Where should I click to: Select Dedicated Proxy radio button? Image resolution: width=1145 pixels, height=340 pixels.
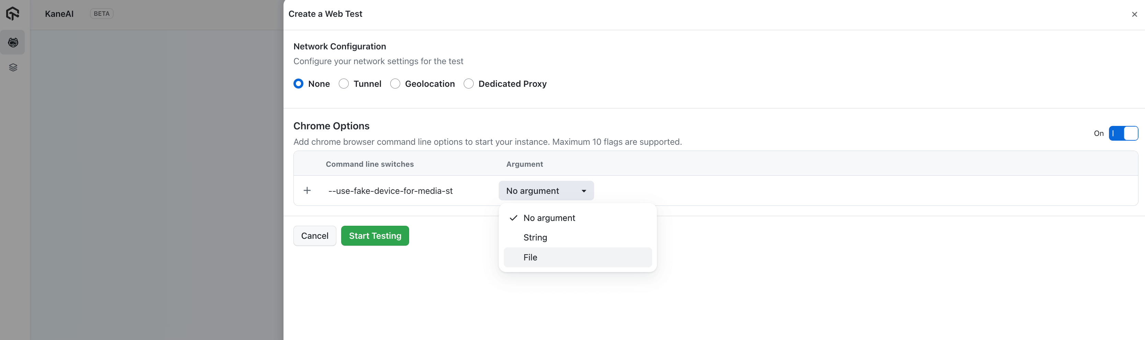tap(469, 84)
